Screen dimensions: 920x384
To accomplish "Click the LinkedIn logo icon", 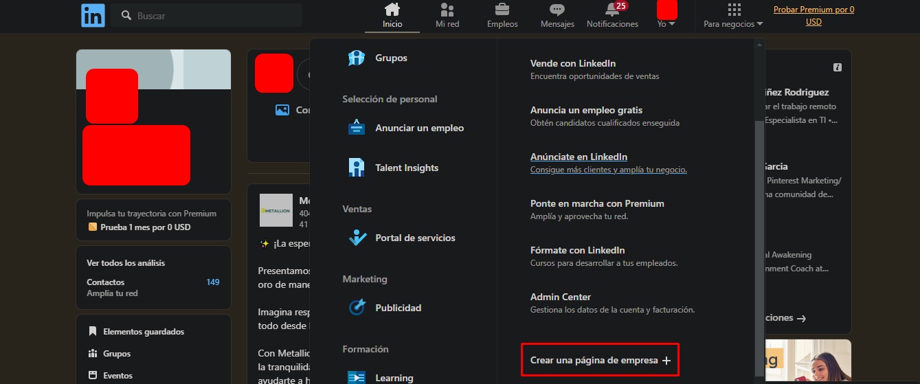I will pos(93,15).
